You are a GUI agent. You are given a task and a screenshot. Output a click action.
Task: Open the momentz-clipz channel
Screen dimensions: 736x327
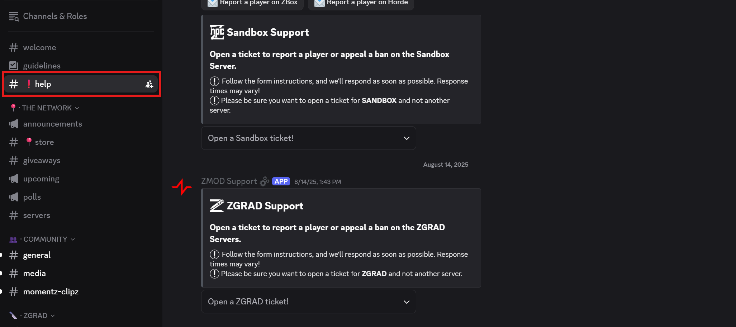point(51,292)
